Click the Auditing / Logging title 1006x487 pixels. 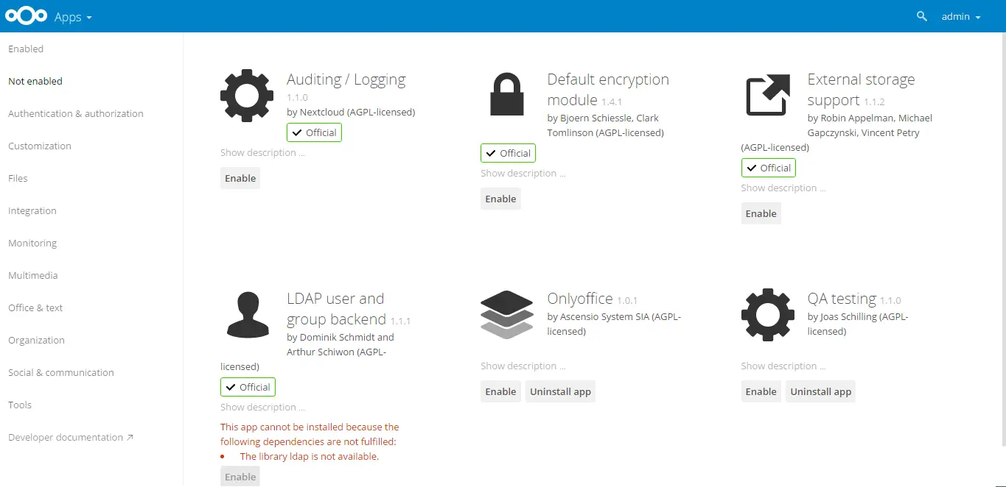(x=346, y=79)
